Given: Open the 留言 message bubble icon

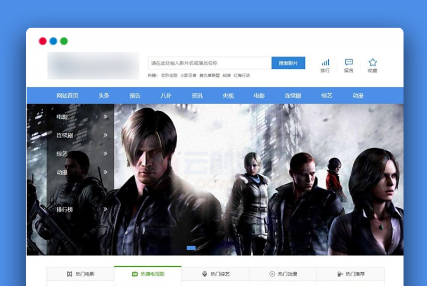Looking at the screenshot, I should tap(349, 62).
